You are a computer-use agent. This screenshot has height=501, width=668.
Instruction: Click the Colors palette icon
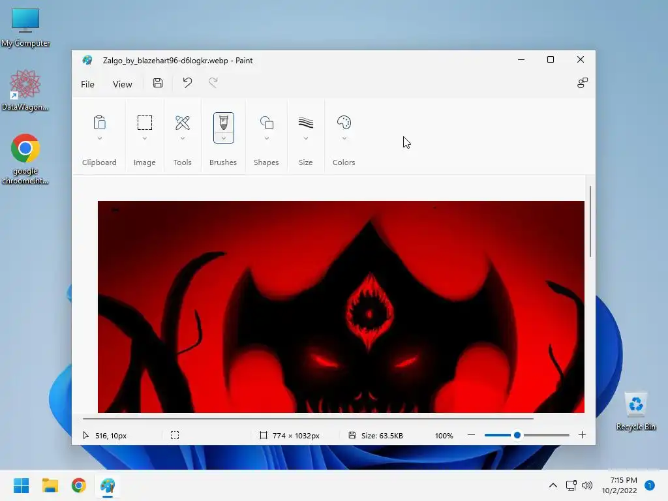[344, 123]
